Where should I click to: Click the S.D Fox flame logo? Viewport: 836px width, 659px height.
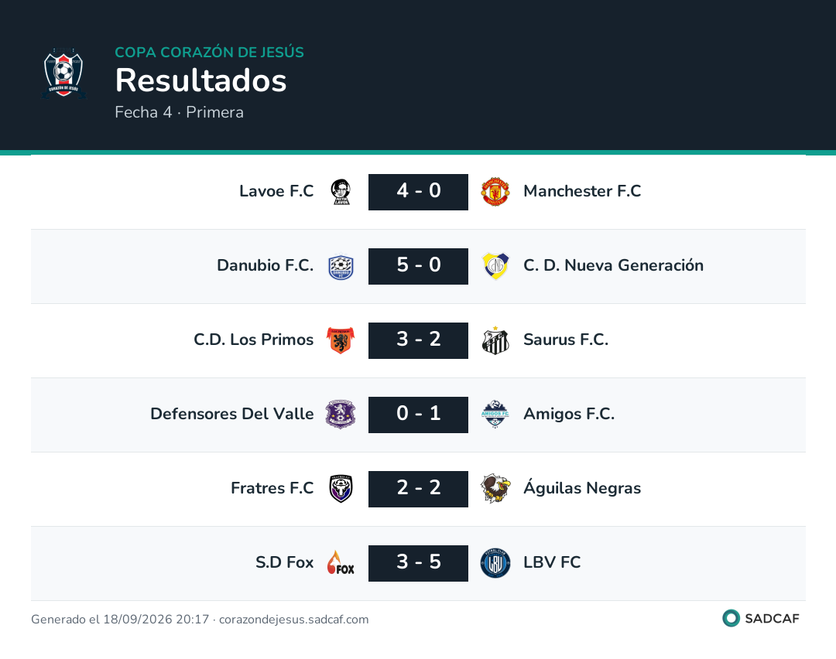point(341,563)
